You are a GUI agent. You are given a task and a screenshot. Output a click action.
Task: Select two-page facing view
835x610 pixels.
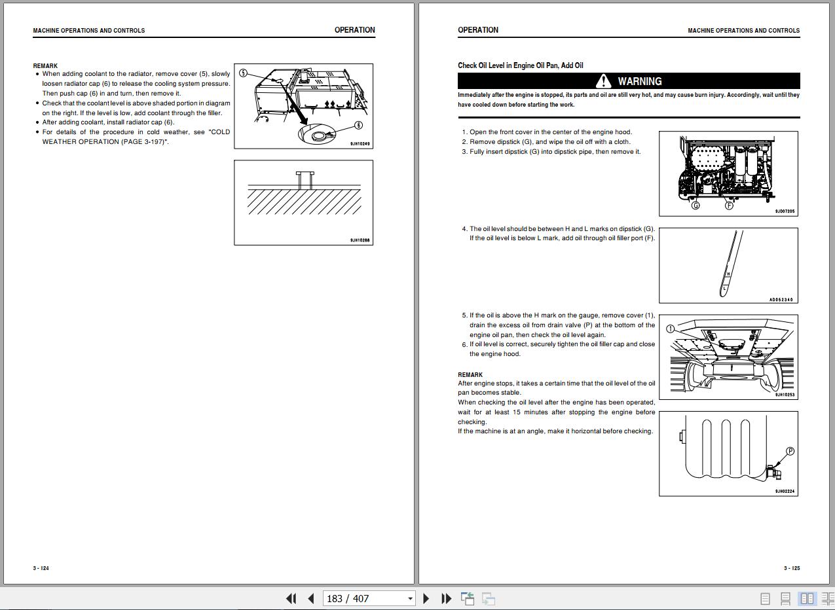point(807,598)
